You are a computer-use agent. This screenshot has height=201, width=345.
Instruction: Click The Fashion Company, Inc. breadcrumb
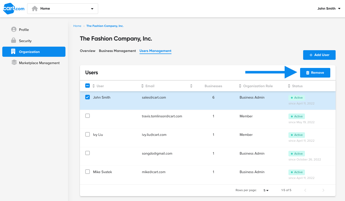pos(105,26)
